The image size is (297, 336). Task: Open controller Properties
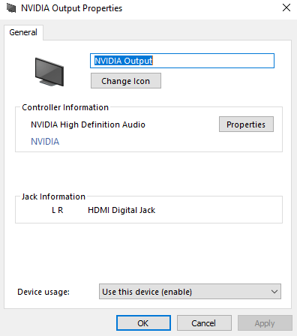(246, 124)
